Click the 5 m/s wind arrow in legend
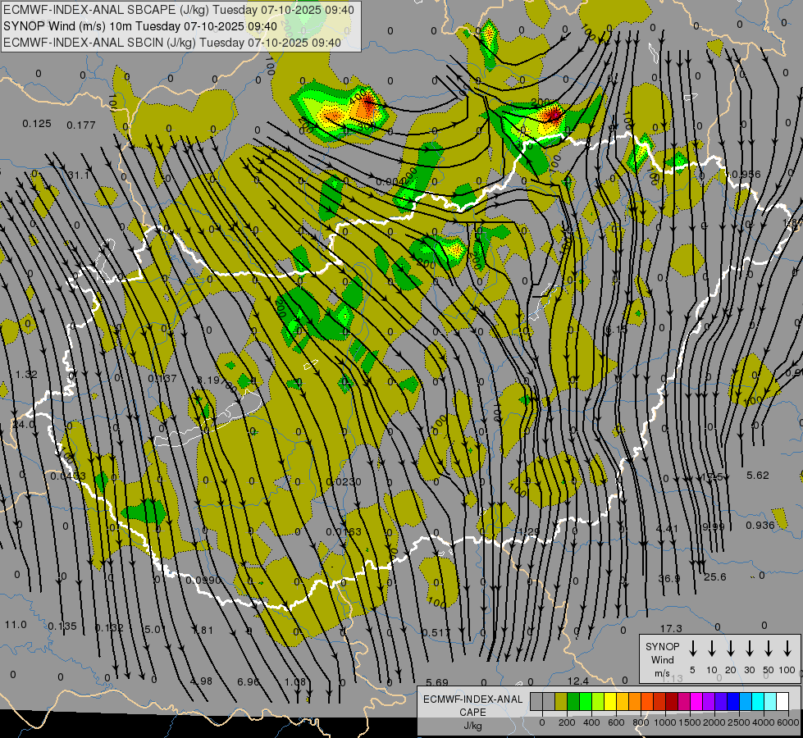The width and height of the screenshot is (803, 738). click(x=693, y=649)
